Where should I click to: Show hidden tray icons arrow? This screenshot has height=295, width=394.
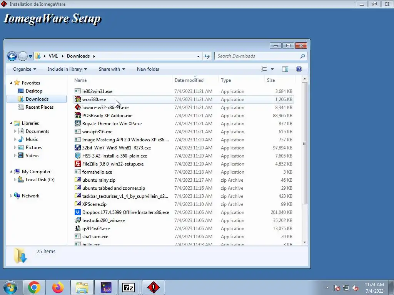point(327,288)
